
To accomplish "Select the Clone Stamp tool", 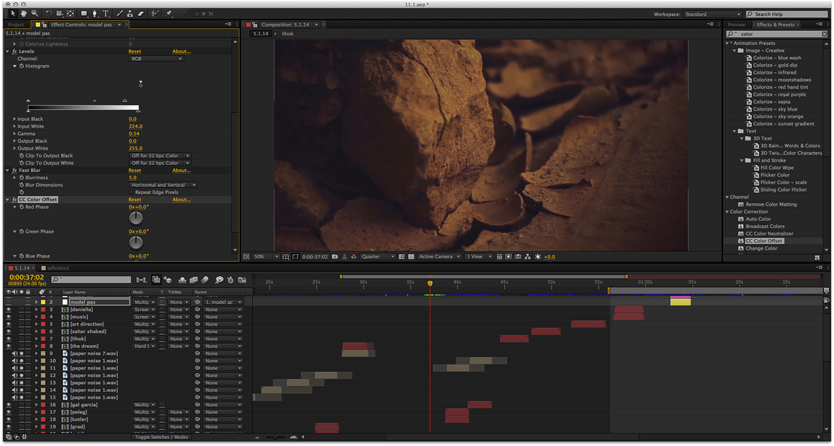I will point(130,13).
